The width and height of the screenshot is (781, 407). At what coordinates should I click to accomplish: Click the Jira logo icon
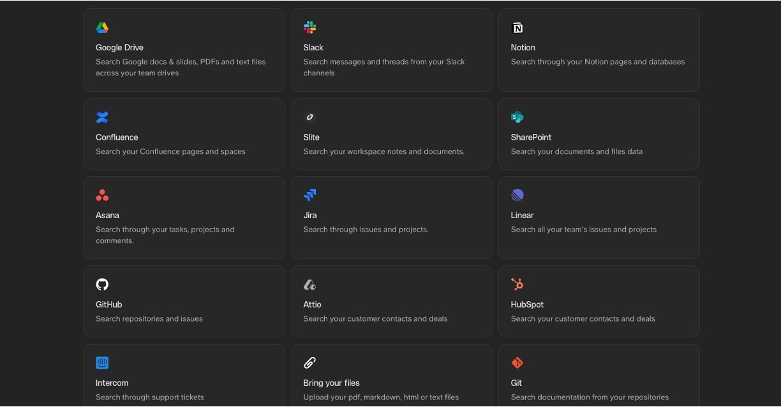tap(309, 195)
